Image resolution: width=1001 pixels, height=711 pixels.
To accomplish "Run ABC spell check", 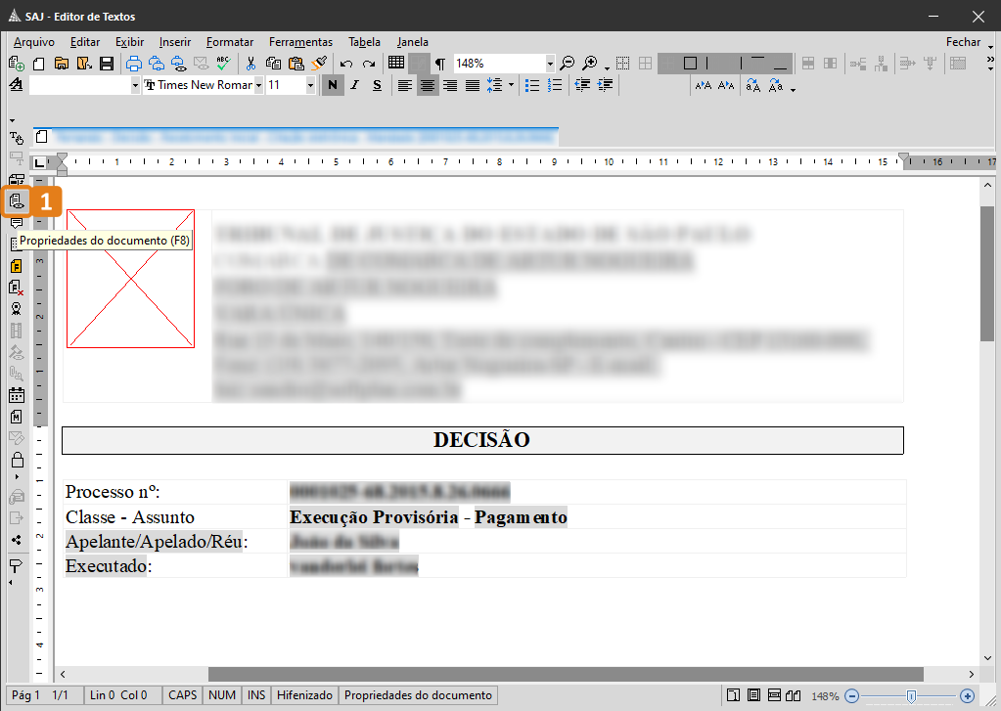I will [x=223, y=64].
